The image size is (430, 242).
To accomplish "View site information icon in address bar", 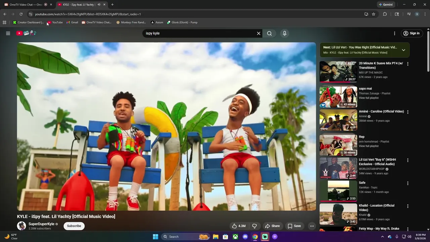I will pyautogui.click(x=31, y=14).
